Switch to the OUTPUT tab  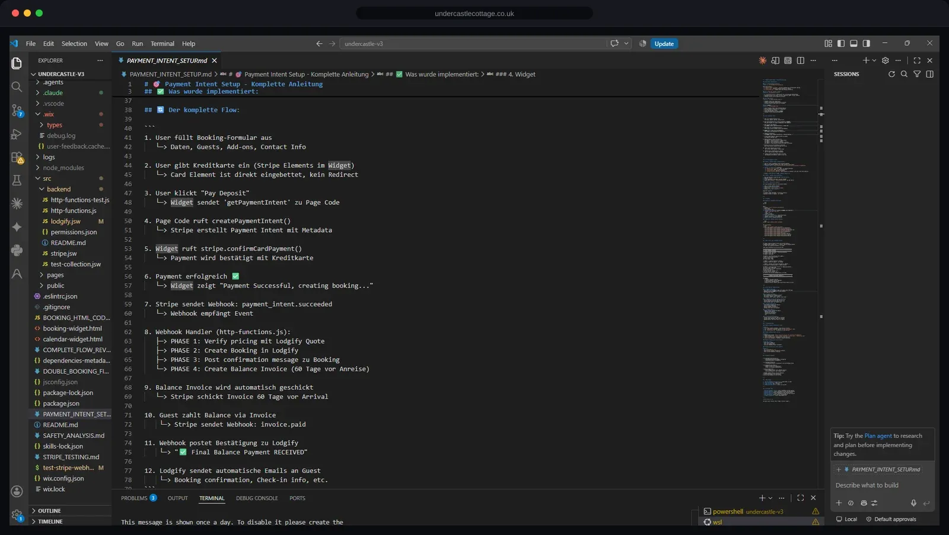178,498
